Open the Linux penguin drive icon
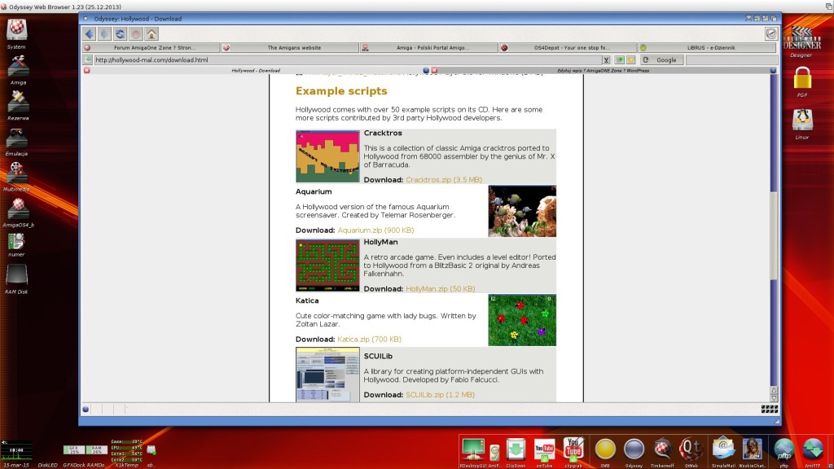Screen dimensions: 834x469 pyautogui.click(x=802, y=124)
